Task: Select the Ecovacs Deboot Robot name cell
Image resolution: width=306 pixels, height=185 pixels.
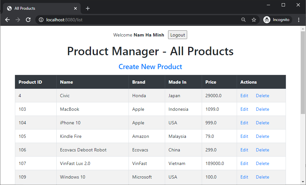Action: point(93,150)
